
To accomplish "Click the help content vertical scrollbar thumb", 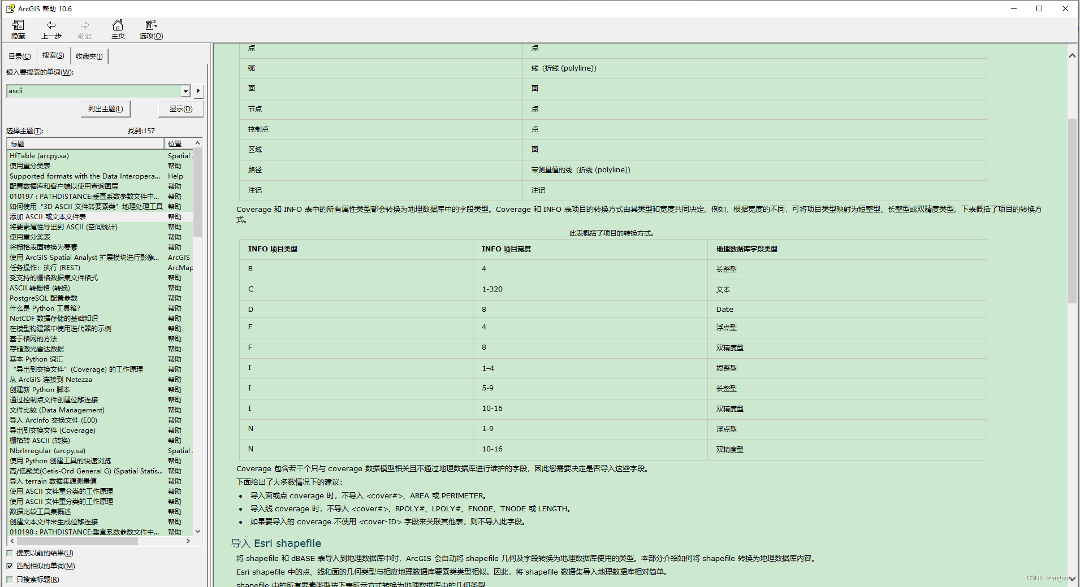I will click(1072, 211).
